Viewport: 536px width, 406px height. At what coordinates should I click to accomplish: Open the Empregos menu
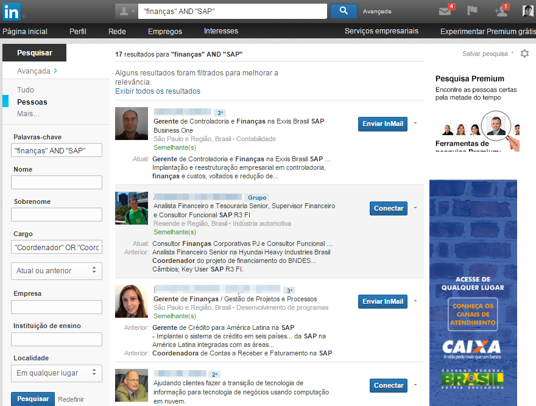[x=165, y=32]
